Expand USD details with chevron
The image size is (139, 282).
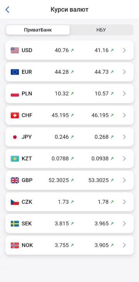tap(124, 50)
